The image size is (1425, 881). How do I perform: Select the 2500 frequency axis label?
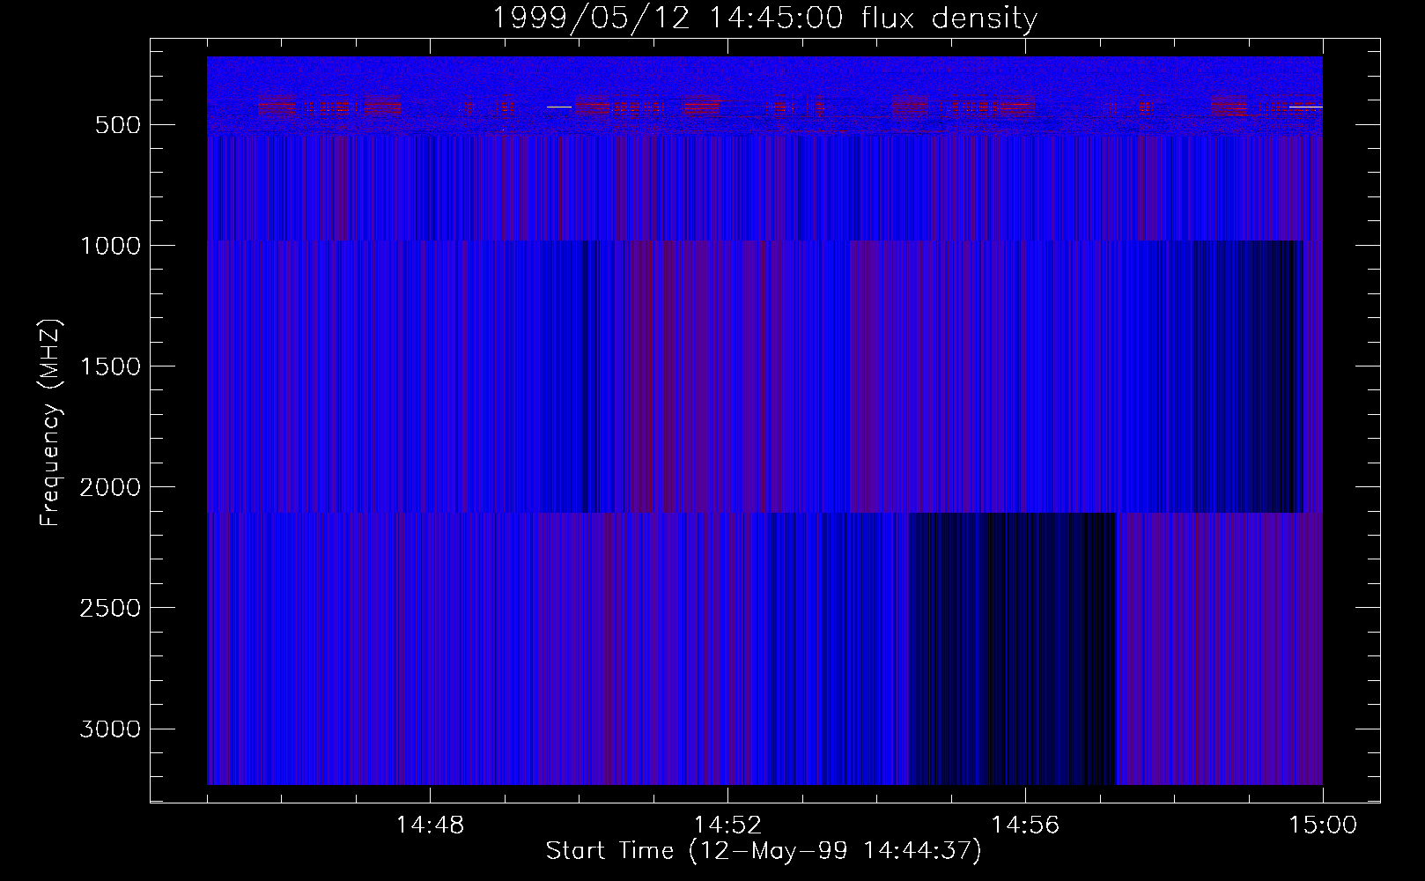(110, 608)
